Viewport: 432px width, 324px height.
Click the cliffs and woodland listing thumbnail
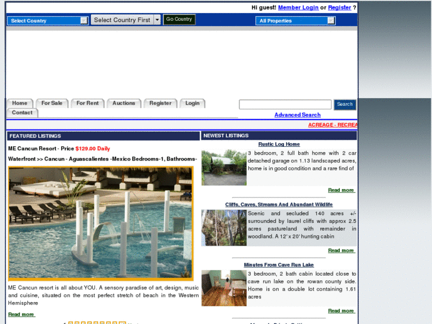tap(224, 228)
